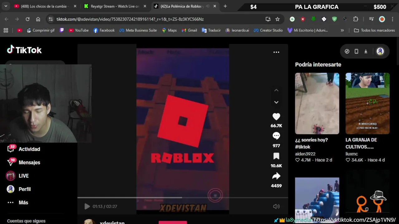Open the Facebook bookmark
The height and width of the screenshot is (224, 399).
(104, 30)
